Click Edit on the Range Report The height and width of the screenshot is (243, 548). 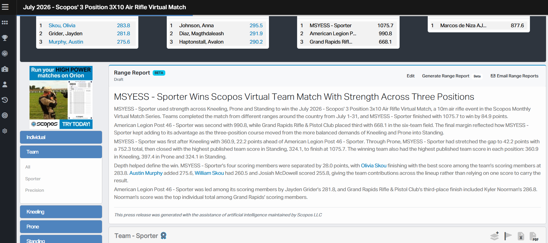coord(410,76)
